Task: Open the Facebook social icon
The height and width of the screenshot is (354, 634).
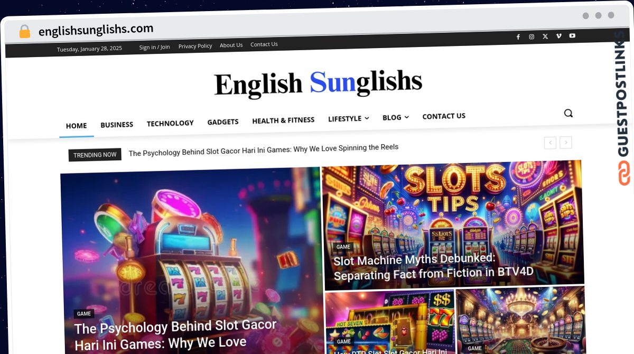Action: [x=518, y=37]
